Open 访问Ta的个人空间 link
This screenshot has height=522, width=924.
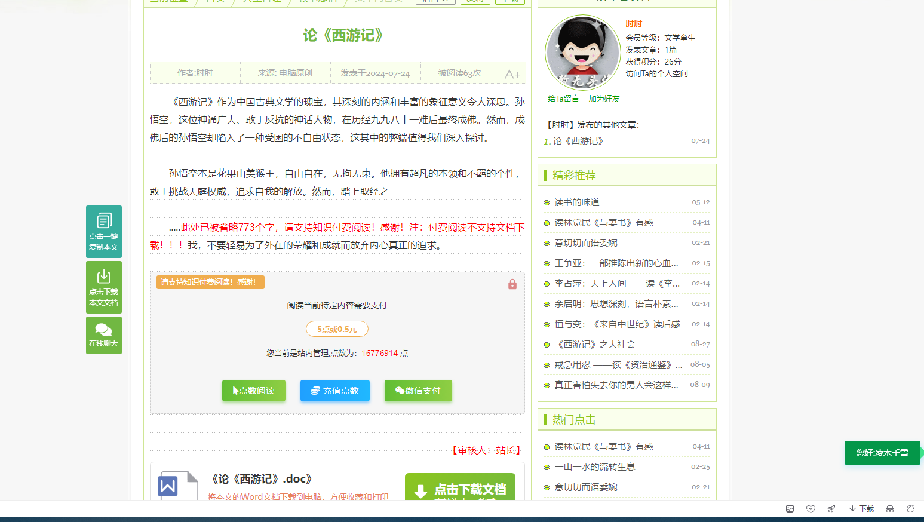(656, 73)
